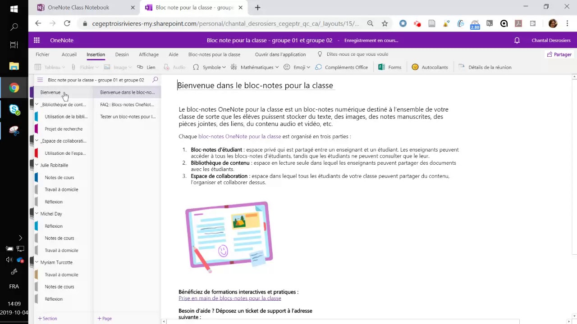The width and height of the screenshot is (577, 324).
Task: Collapse the Michel Day section group
Action: point(37,214)
